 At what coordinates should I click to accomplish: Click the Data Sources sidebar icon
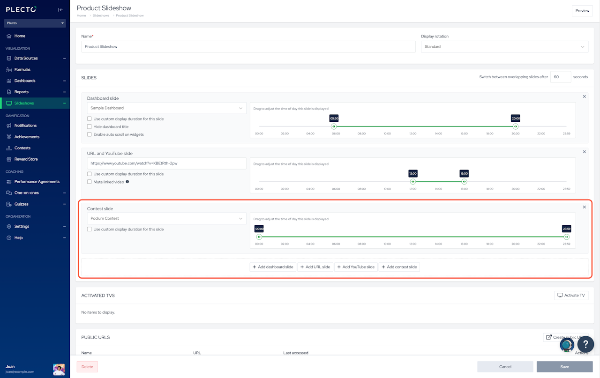click(x=9, y=59)
